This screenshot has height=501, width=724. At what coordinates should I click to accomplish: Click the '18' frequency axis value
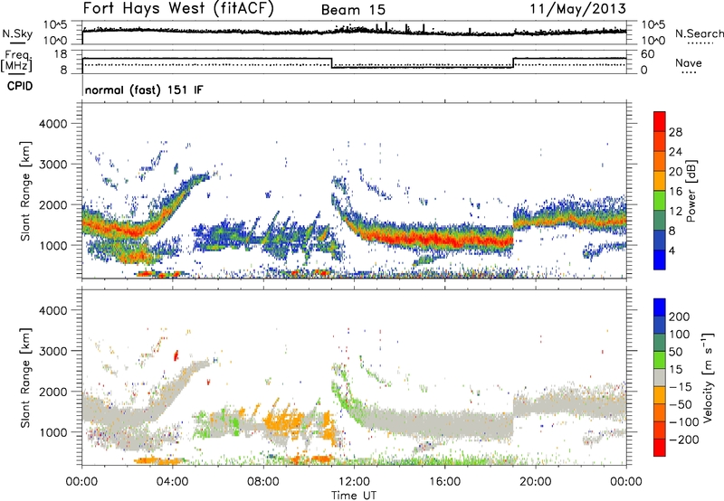click(61, 54)
